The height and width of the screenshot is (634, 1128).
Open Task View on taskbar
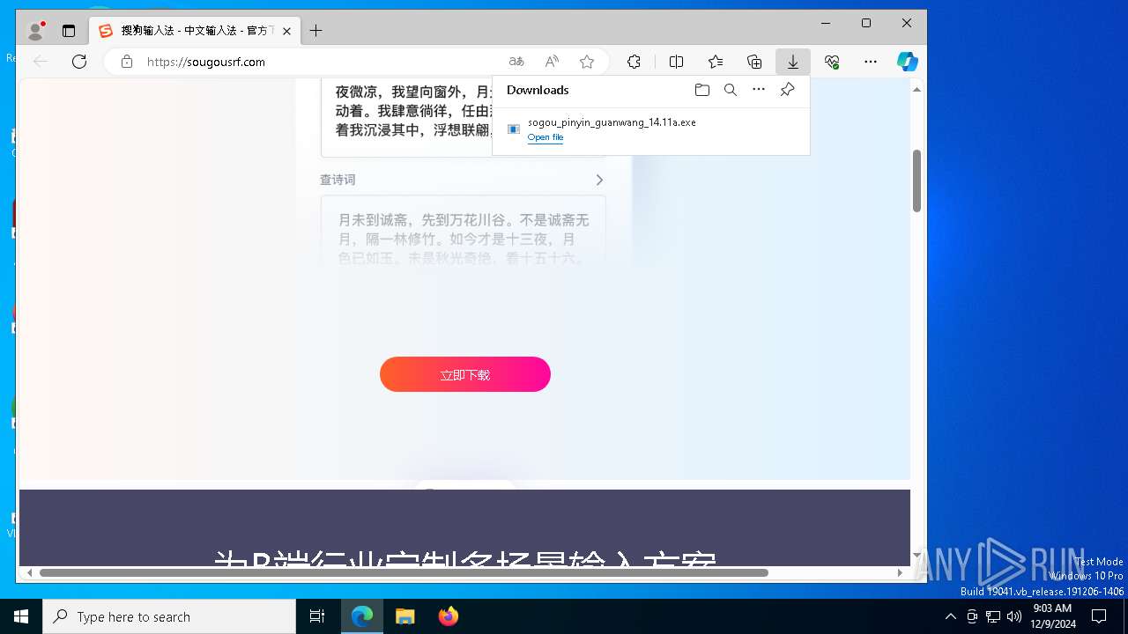tap(317, 616)
